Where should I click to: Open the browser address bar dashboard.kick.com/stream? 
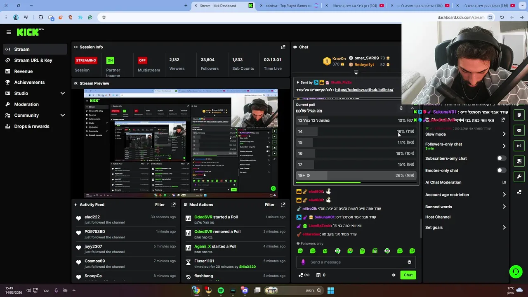click(461, 17)
